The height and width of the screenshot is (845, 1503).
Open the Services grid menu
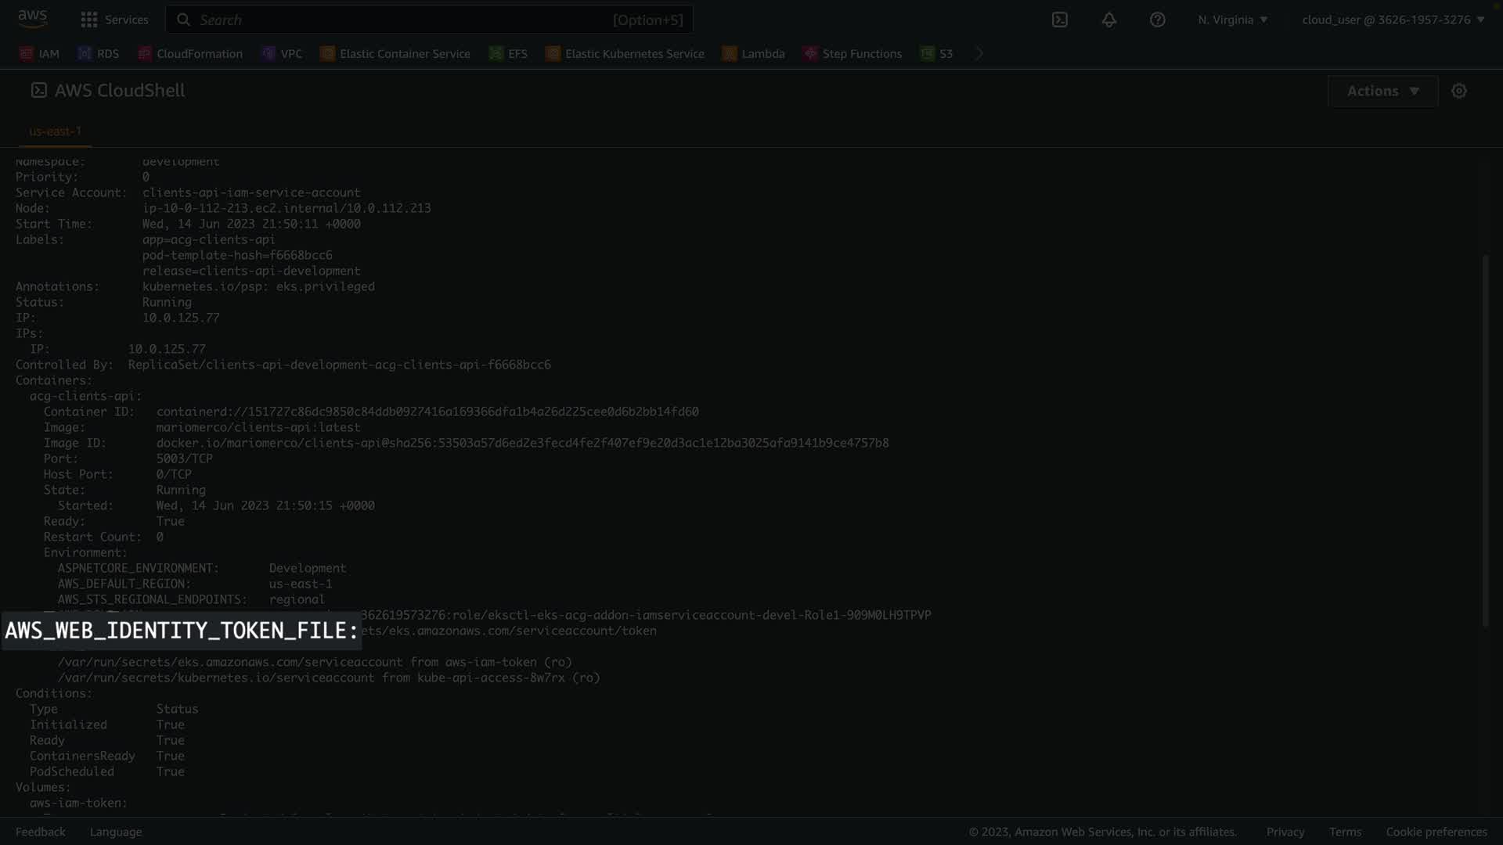[114, 20]
